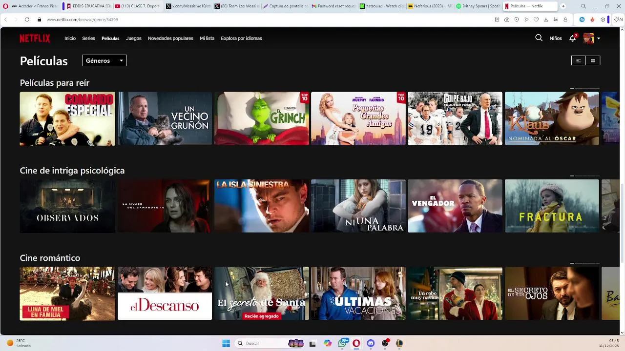This screenshot has height=351, width=625.
Task: Open Cine romántico row title
Action: coord(50,258)
